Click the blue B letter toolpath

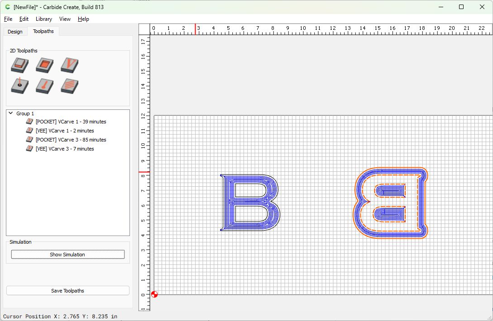pyautogui.click(x=250, y=203)
